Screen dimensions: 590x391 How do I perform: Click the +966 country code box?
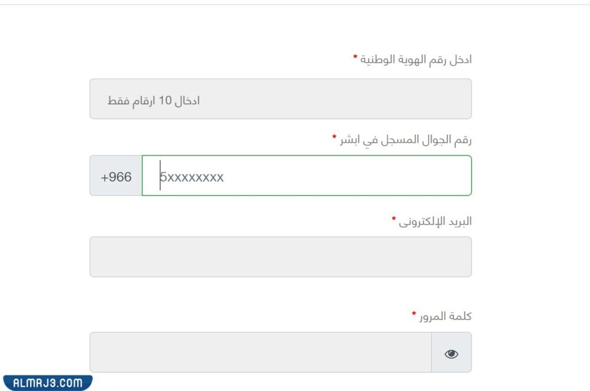114,176
